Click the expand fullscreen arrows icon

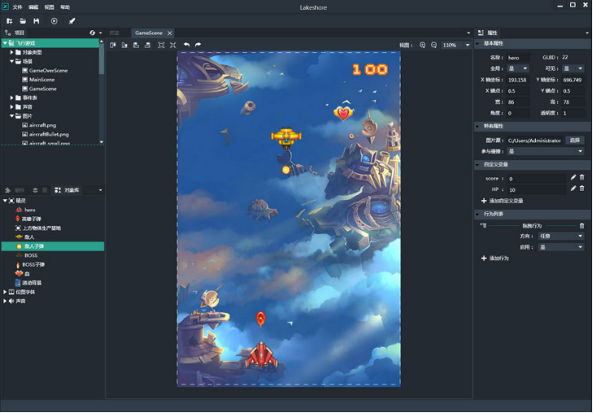coord(173,45)
